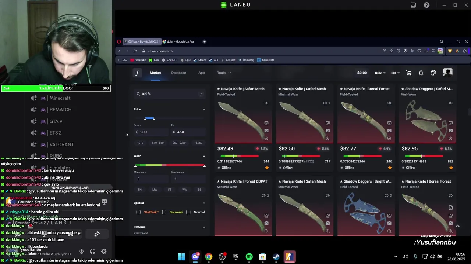
Task: Open the EN language dropdown
Action: click(395, 73)
